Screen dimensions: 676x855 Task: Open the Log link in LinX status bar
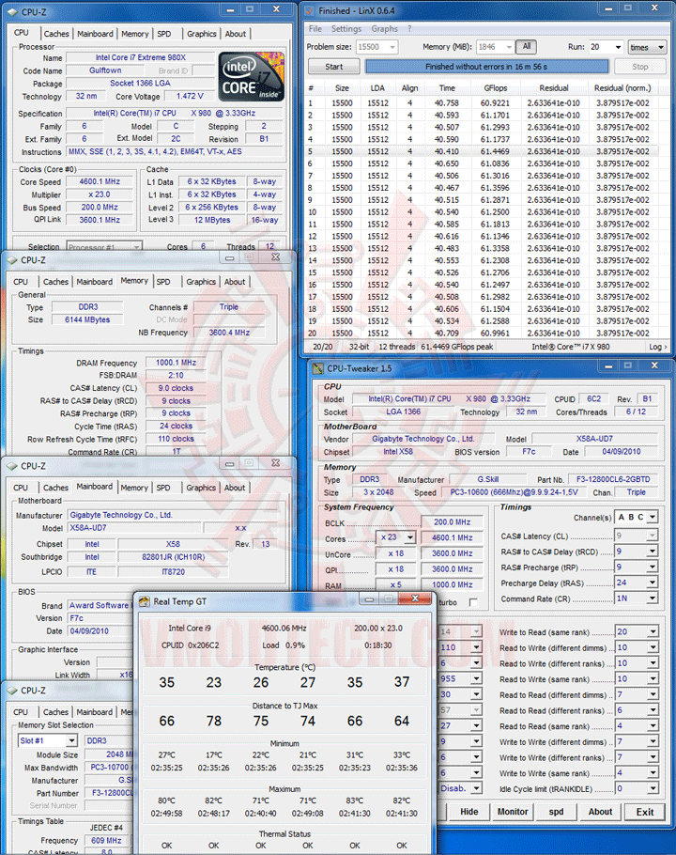[657, 347]
